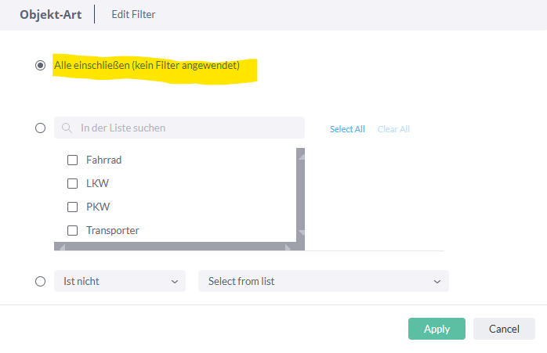
Task: Select 'Alle einschließen' radio button
Action: (x=41, y=66)
